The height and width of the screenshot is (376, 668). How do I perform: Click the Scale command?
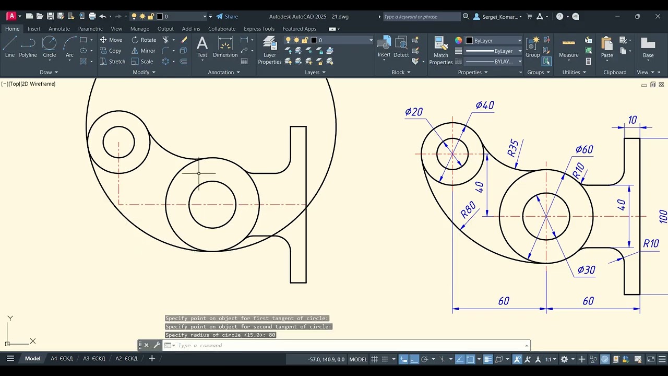click(142, 61)
